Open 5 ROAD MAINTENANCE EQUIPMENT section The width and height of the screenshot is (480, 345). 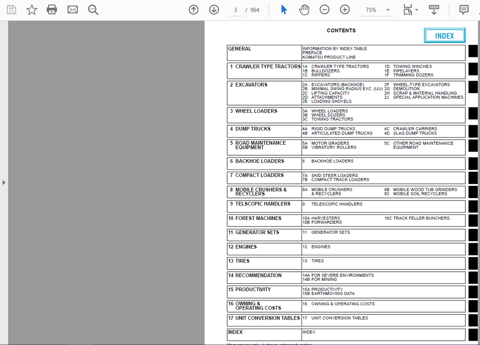(x=257, y=145)
